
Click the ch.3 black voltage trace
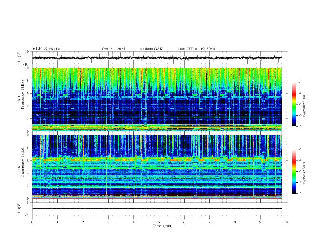tap(157, 208)
